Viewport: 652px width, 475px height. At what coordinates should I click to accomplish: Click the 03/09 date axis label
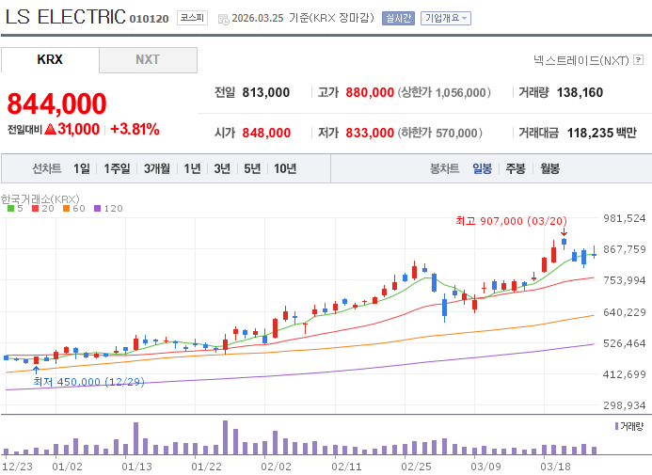[485, 467]
